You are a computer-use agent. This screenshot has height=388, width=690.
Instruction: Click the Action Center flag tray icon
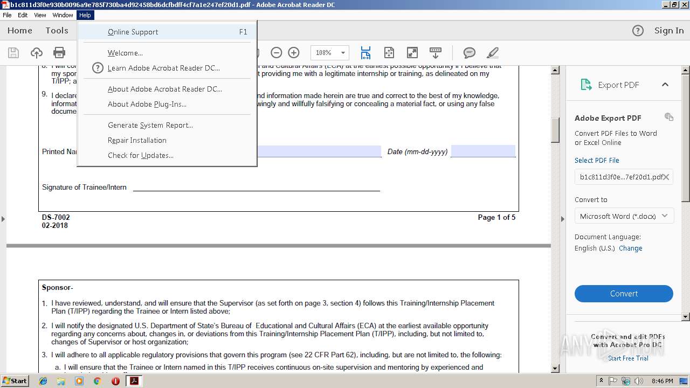(x=613, y=381)
